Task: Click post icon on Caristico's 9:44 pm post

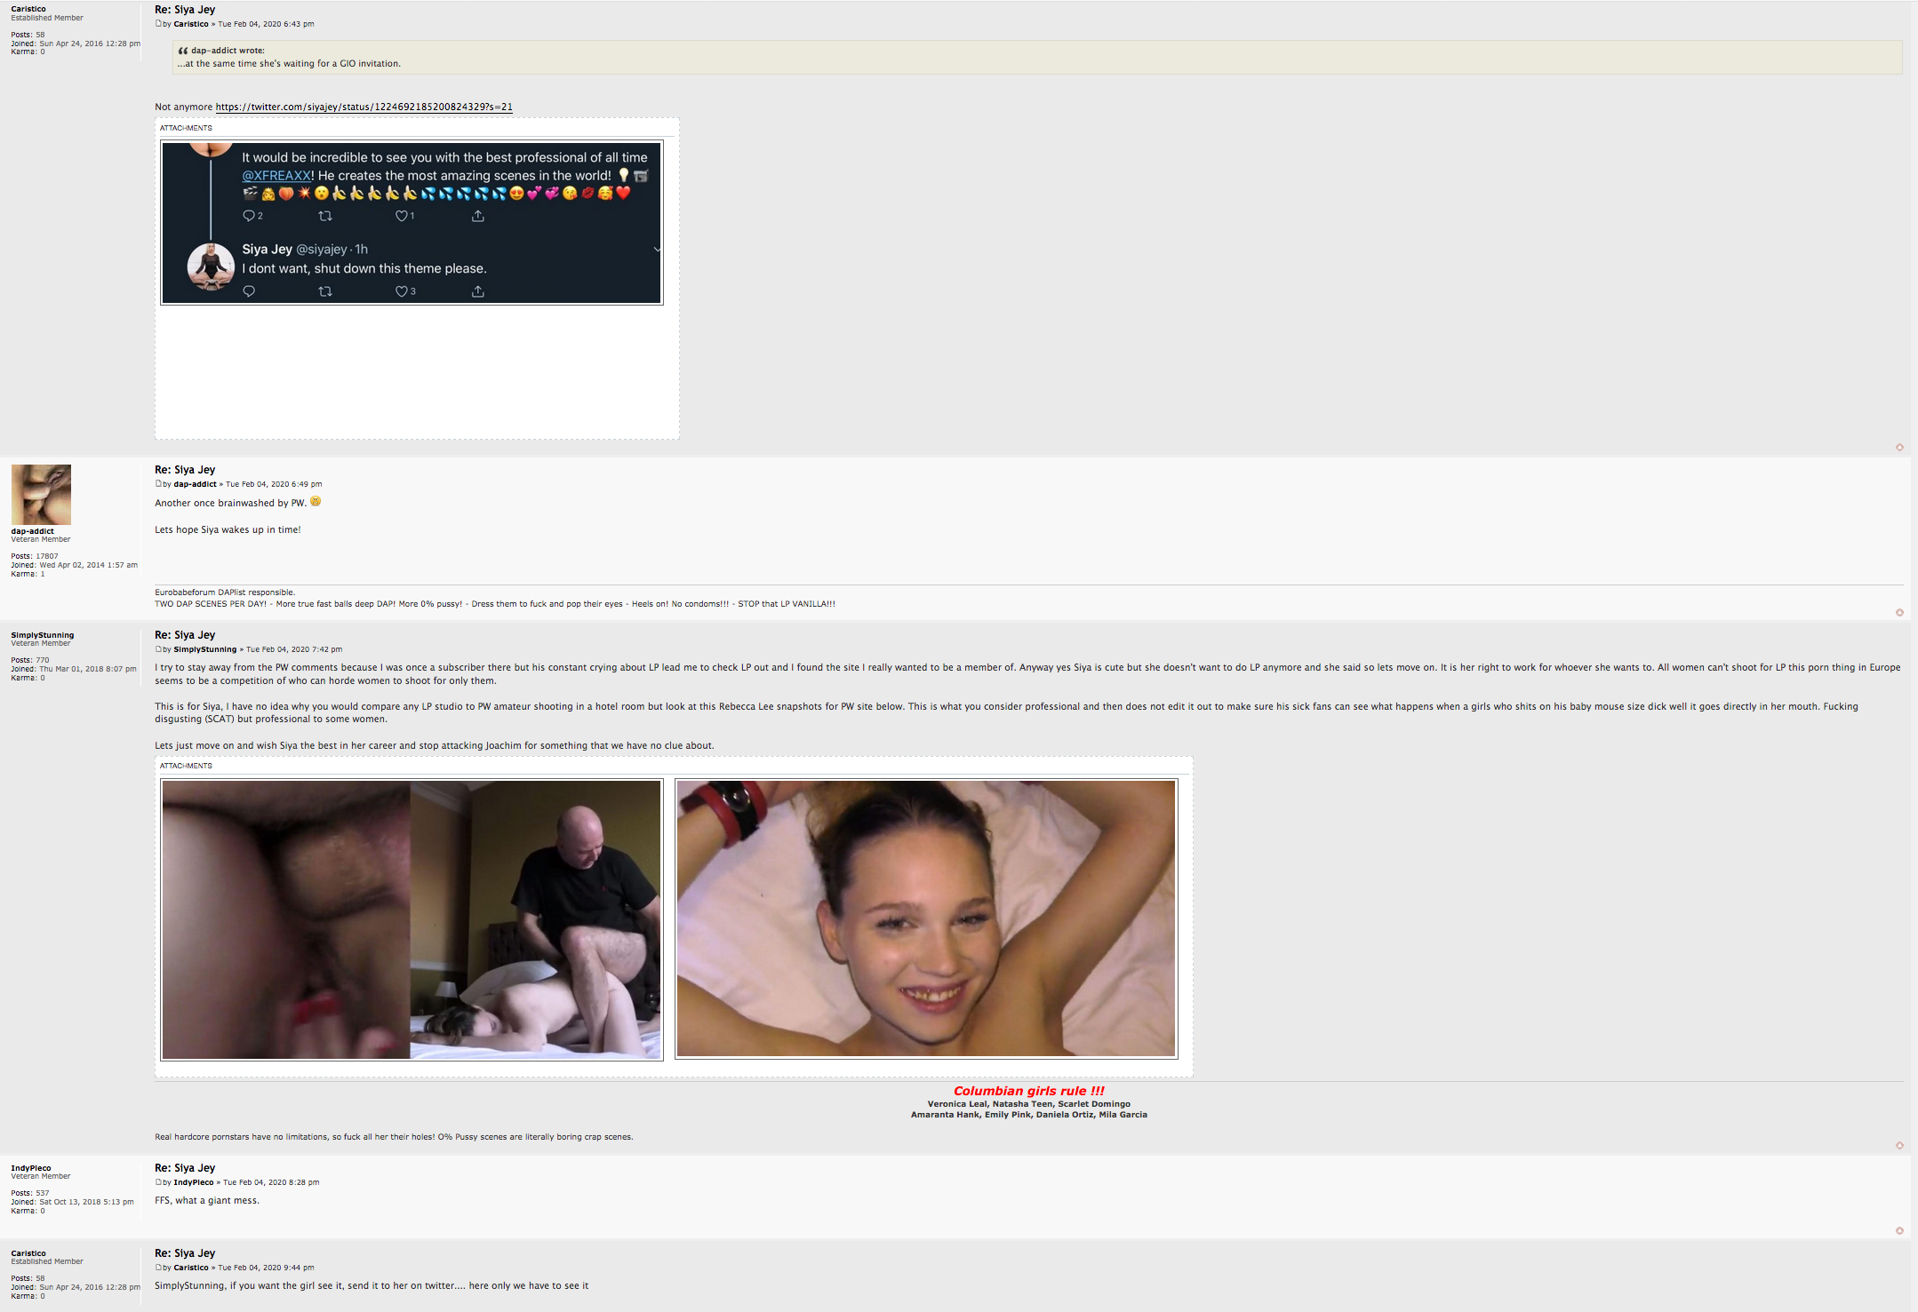Action: click(x=158, y=1268)
